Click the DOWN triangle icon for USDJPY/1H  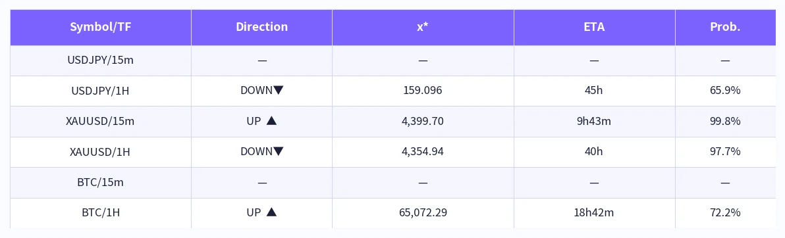(x=279, y=91)
